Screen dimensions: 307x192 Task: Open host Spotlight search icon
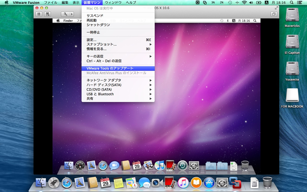pos(291,2)
